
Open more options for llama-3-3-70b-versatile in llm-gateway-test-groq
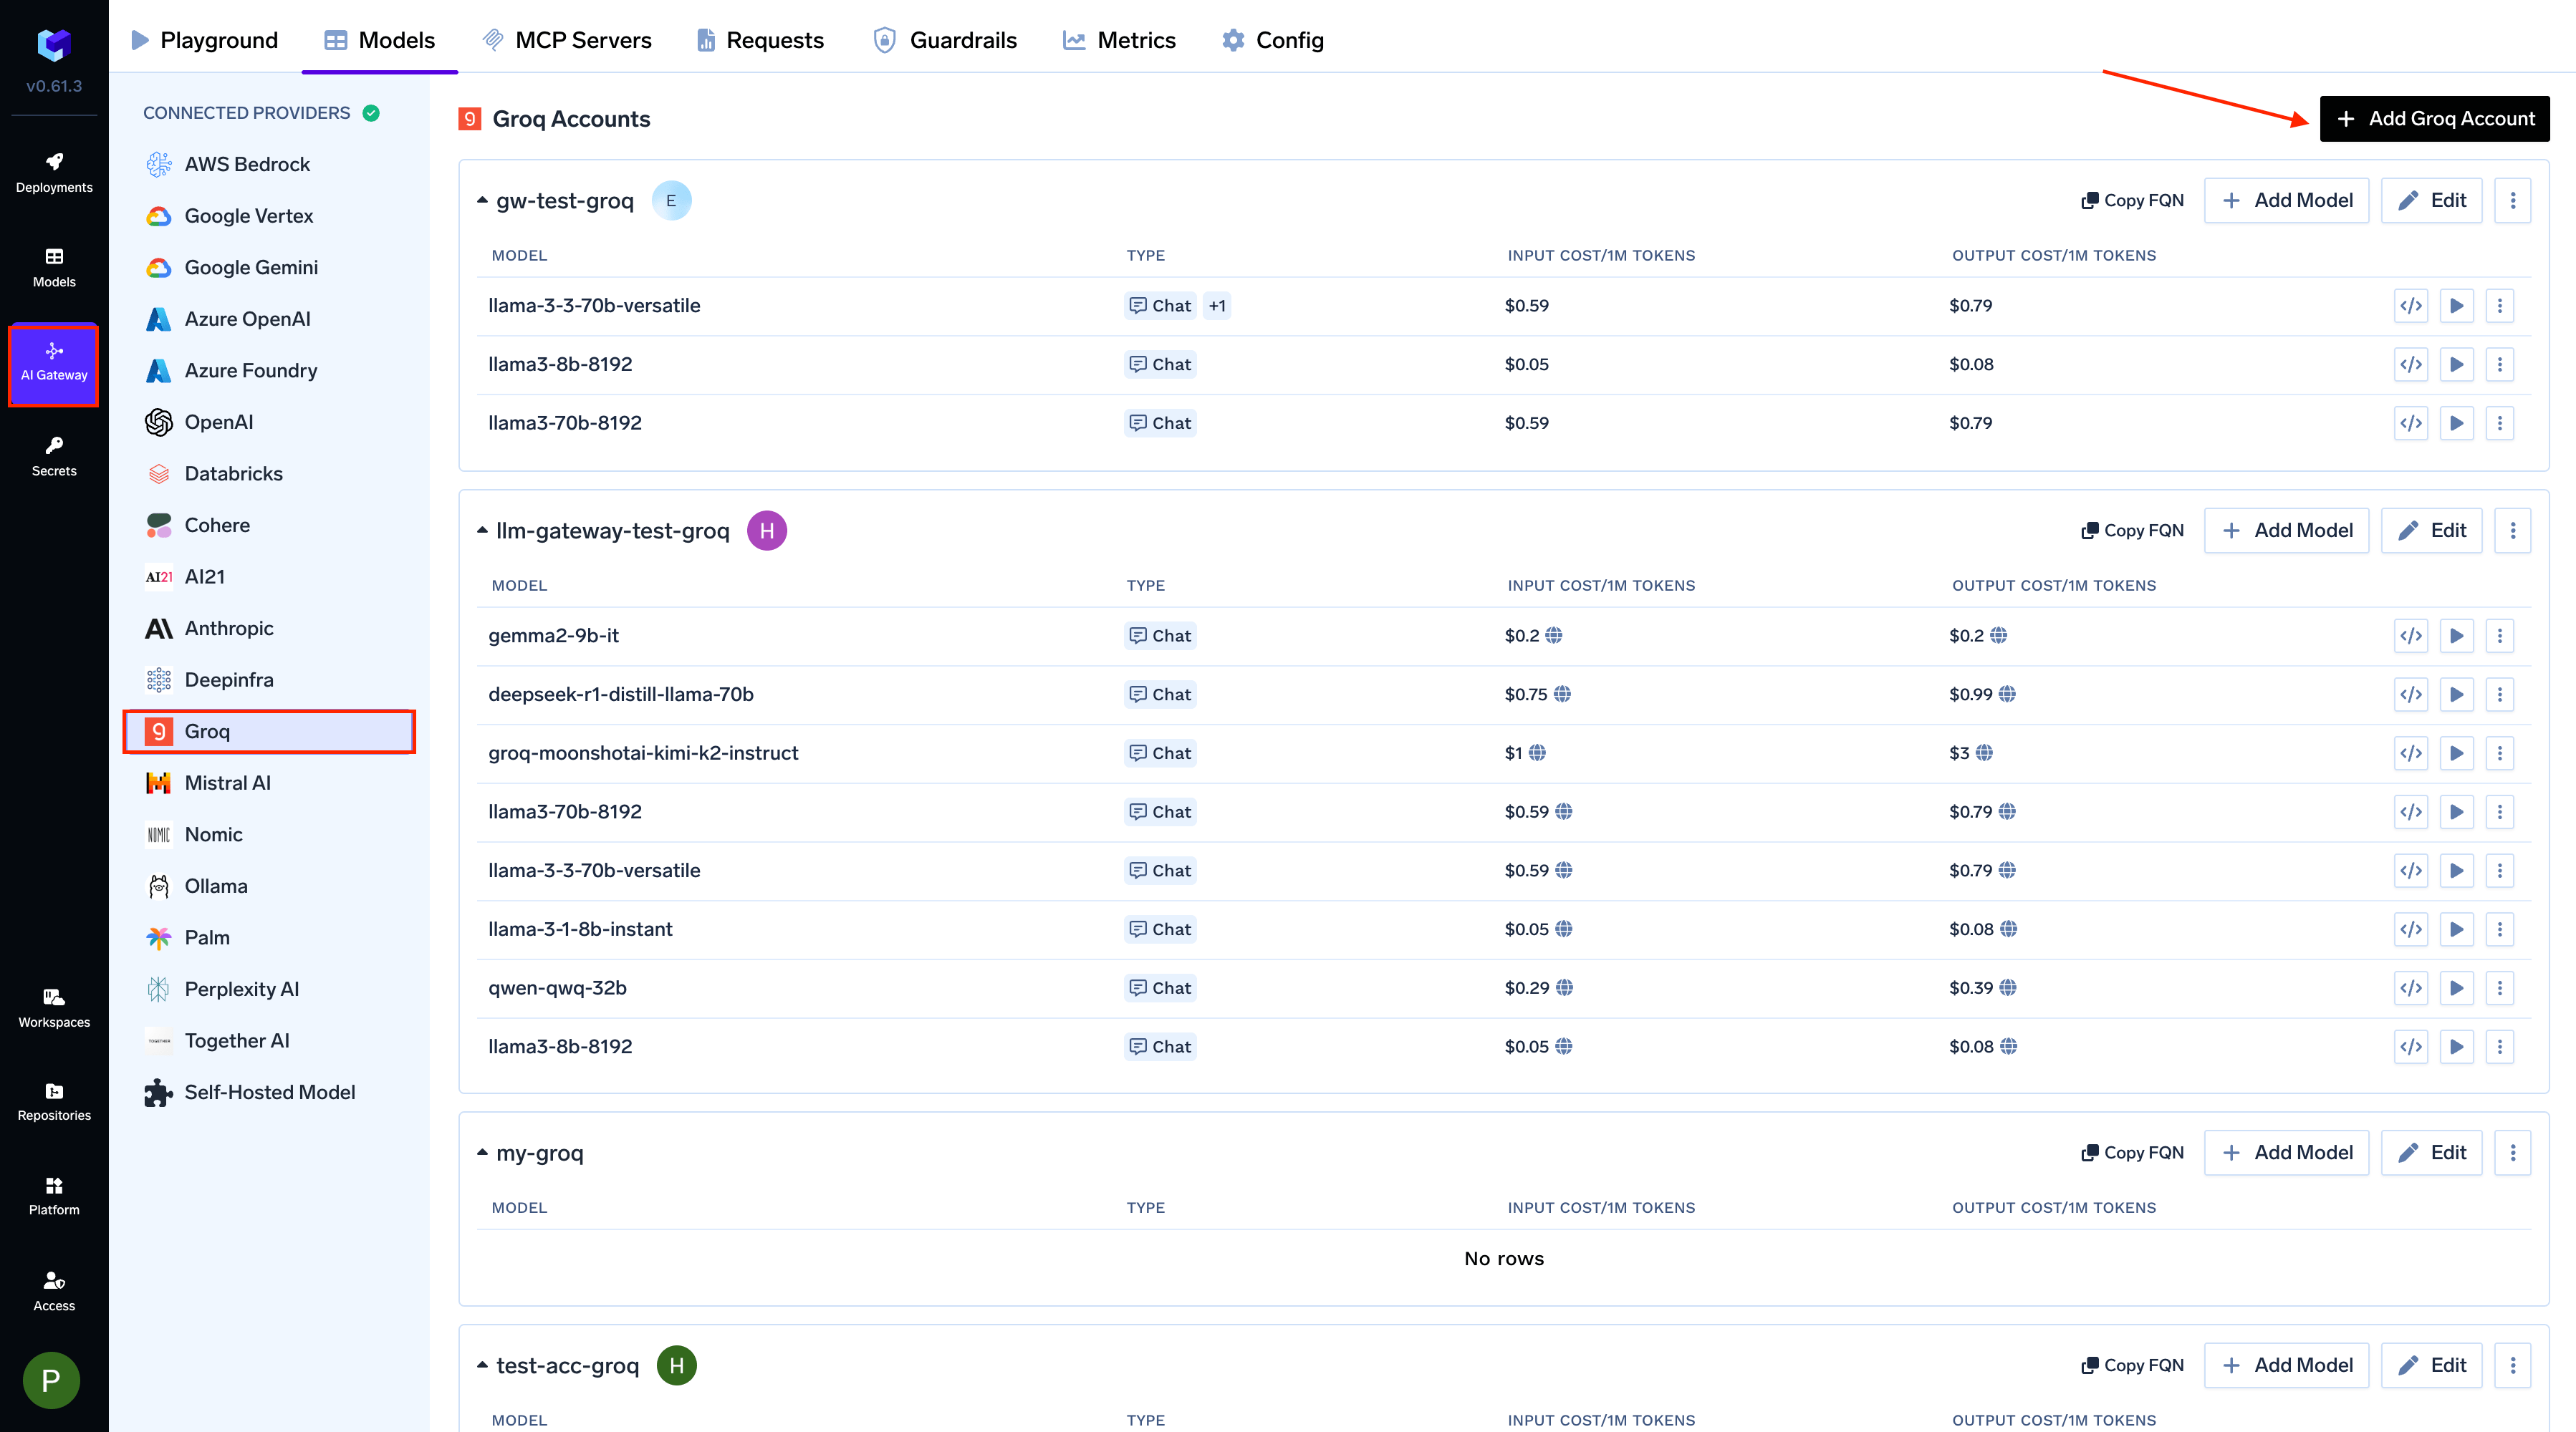pyautogui.click(x=2500, y=871)
